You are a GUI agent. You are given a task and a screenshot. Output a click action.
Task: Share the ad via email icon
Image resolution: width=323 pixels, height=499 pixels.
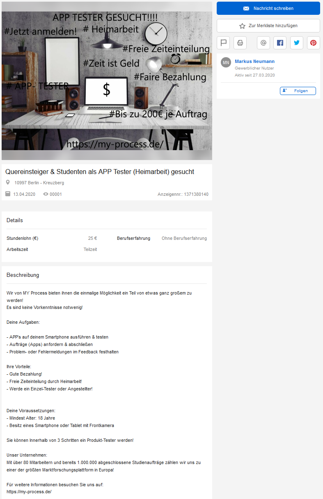tap(263, 43)
